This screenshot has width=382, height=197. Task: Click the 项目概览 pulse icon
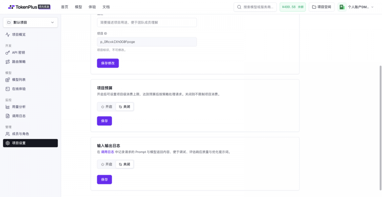pyautogui.click(x=8, y=35)
